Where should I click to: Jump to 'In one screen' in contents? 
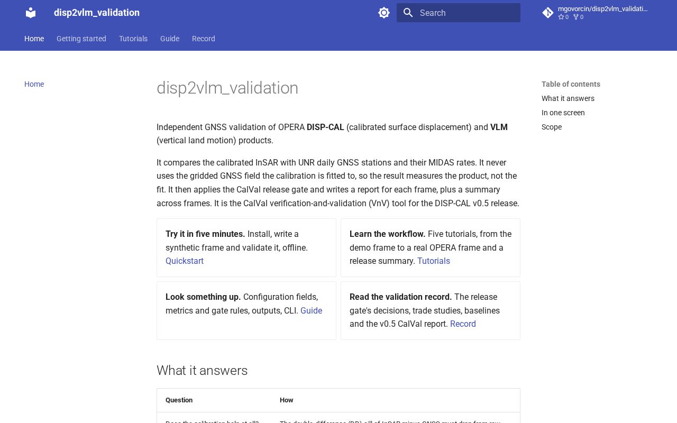[563, 113]
